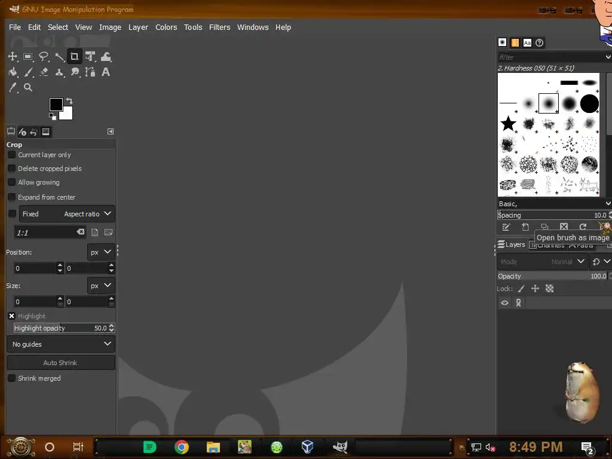612x459 pixels.
Task: Click the foreground black color swatch
Action: 56,104
